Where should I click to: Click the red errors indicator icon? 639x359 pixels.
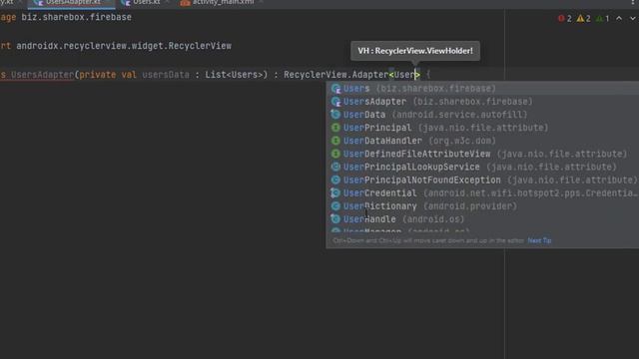click(561, 18)
